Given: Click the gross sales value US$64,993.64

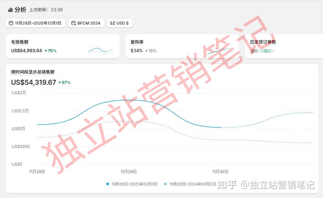Looking at the screenshot, I should [x=26, y=51].
